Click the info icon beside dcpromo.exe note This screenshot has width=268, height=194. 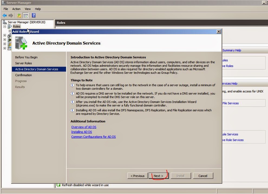(x=72, y=102)
